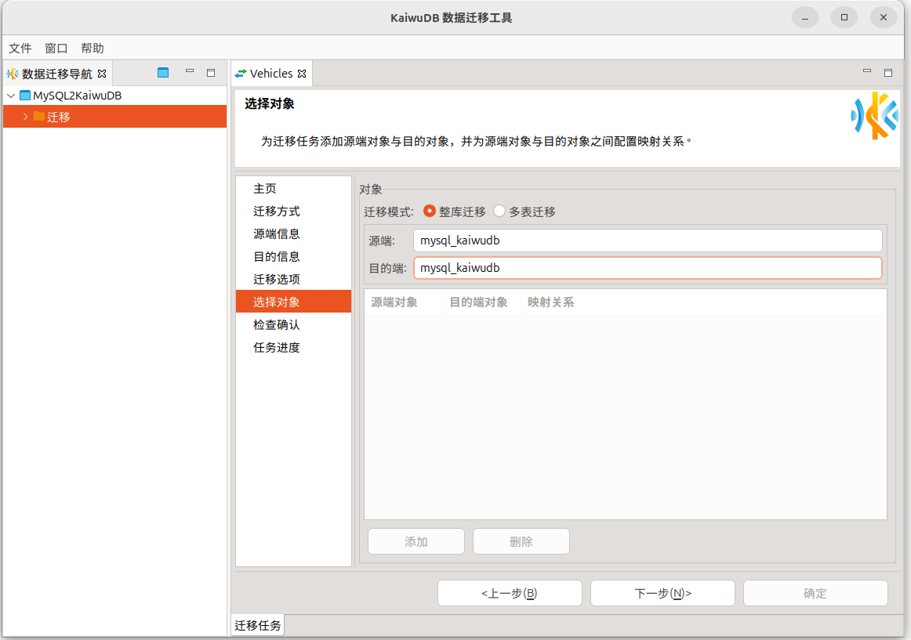Viewport: 911px width, 640px height.
Task: Click the blue navigator panel toolbar icon
Action: (x=163, y=73)
